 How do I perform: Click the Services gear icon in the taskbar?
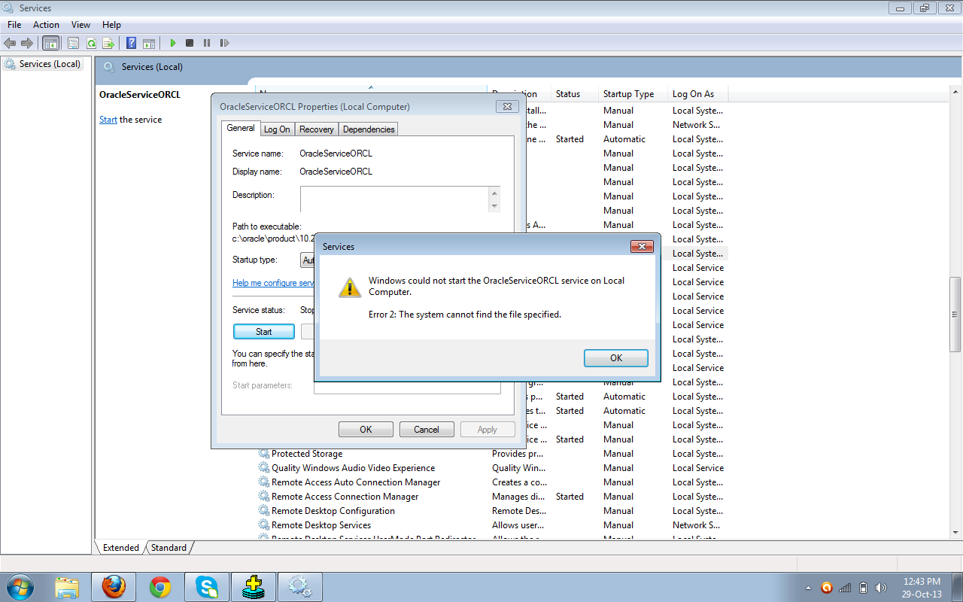coord(300,587)
